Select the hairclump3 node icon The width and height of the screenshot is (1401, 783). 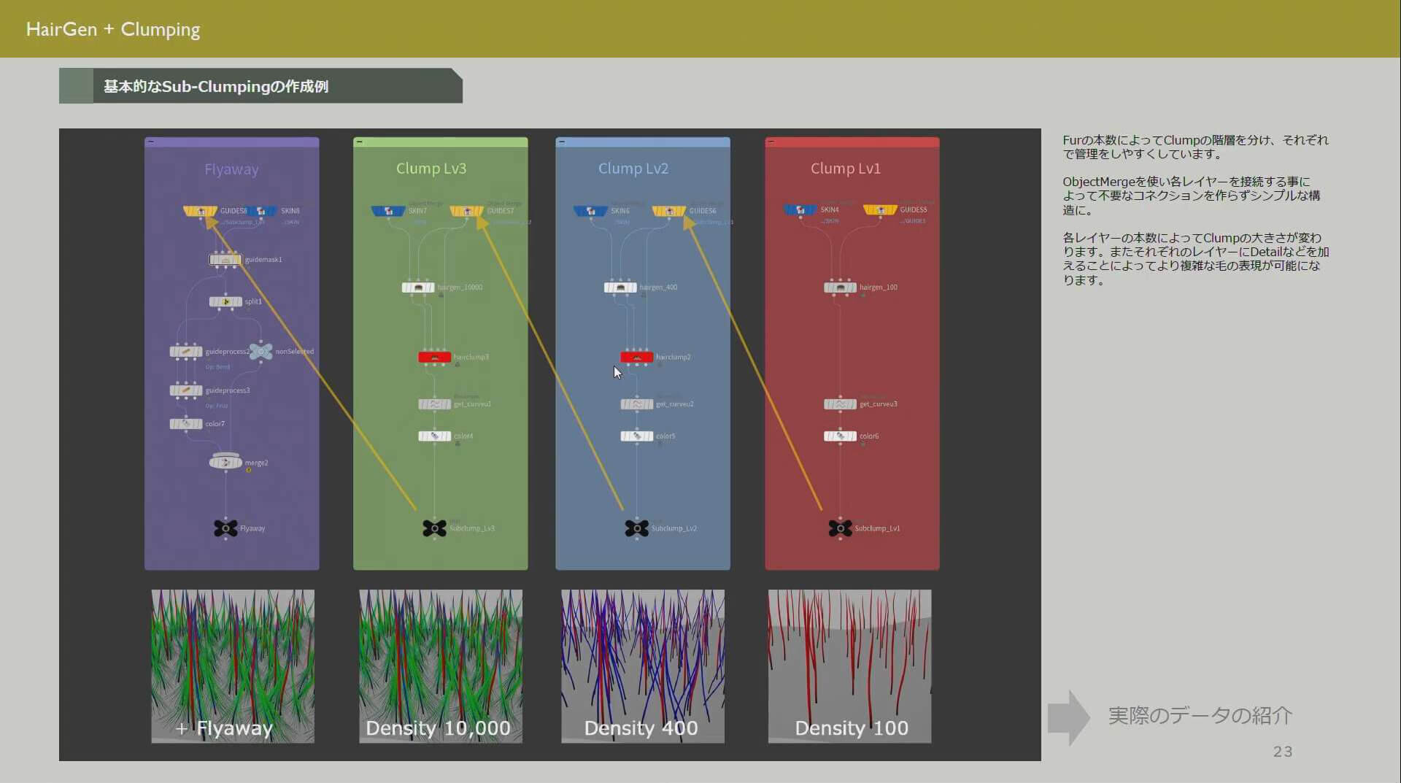pyautogui.click(x=434, y=357)
